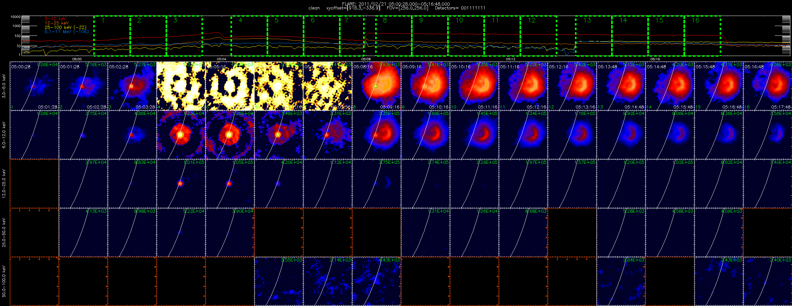Click the '1.57E+05' peak value label

585,162
